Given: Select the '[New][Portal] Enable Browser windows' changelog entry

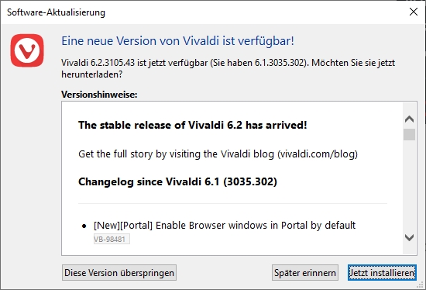Looking at the screenshot, I should 225,225.
